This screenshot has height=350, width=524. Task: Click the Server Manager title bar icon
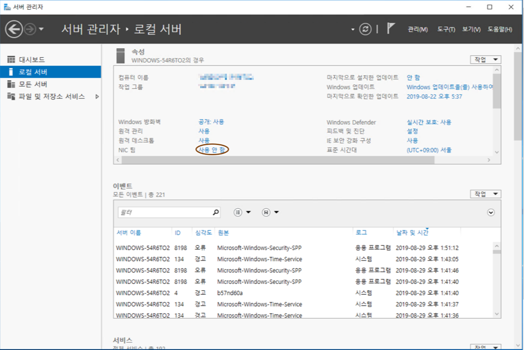pyautogui.click(x=7, y=7)
